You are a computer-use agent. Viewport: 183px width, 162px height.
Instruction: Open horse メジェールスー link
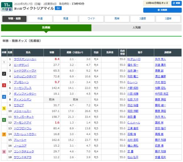click(x=23, y=111)
